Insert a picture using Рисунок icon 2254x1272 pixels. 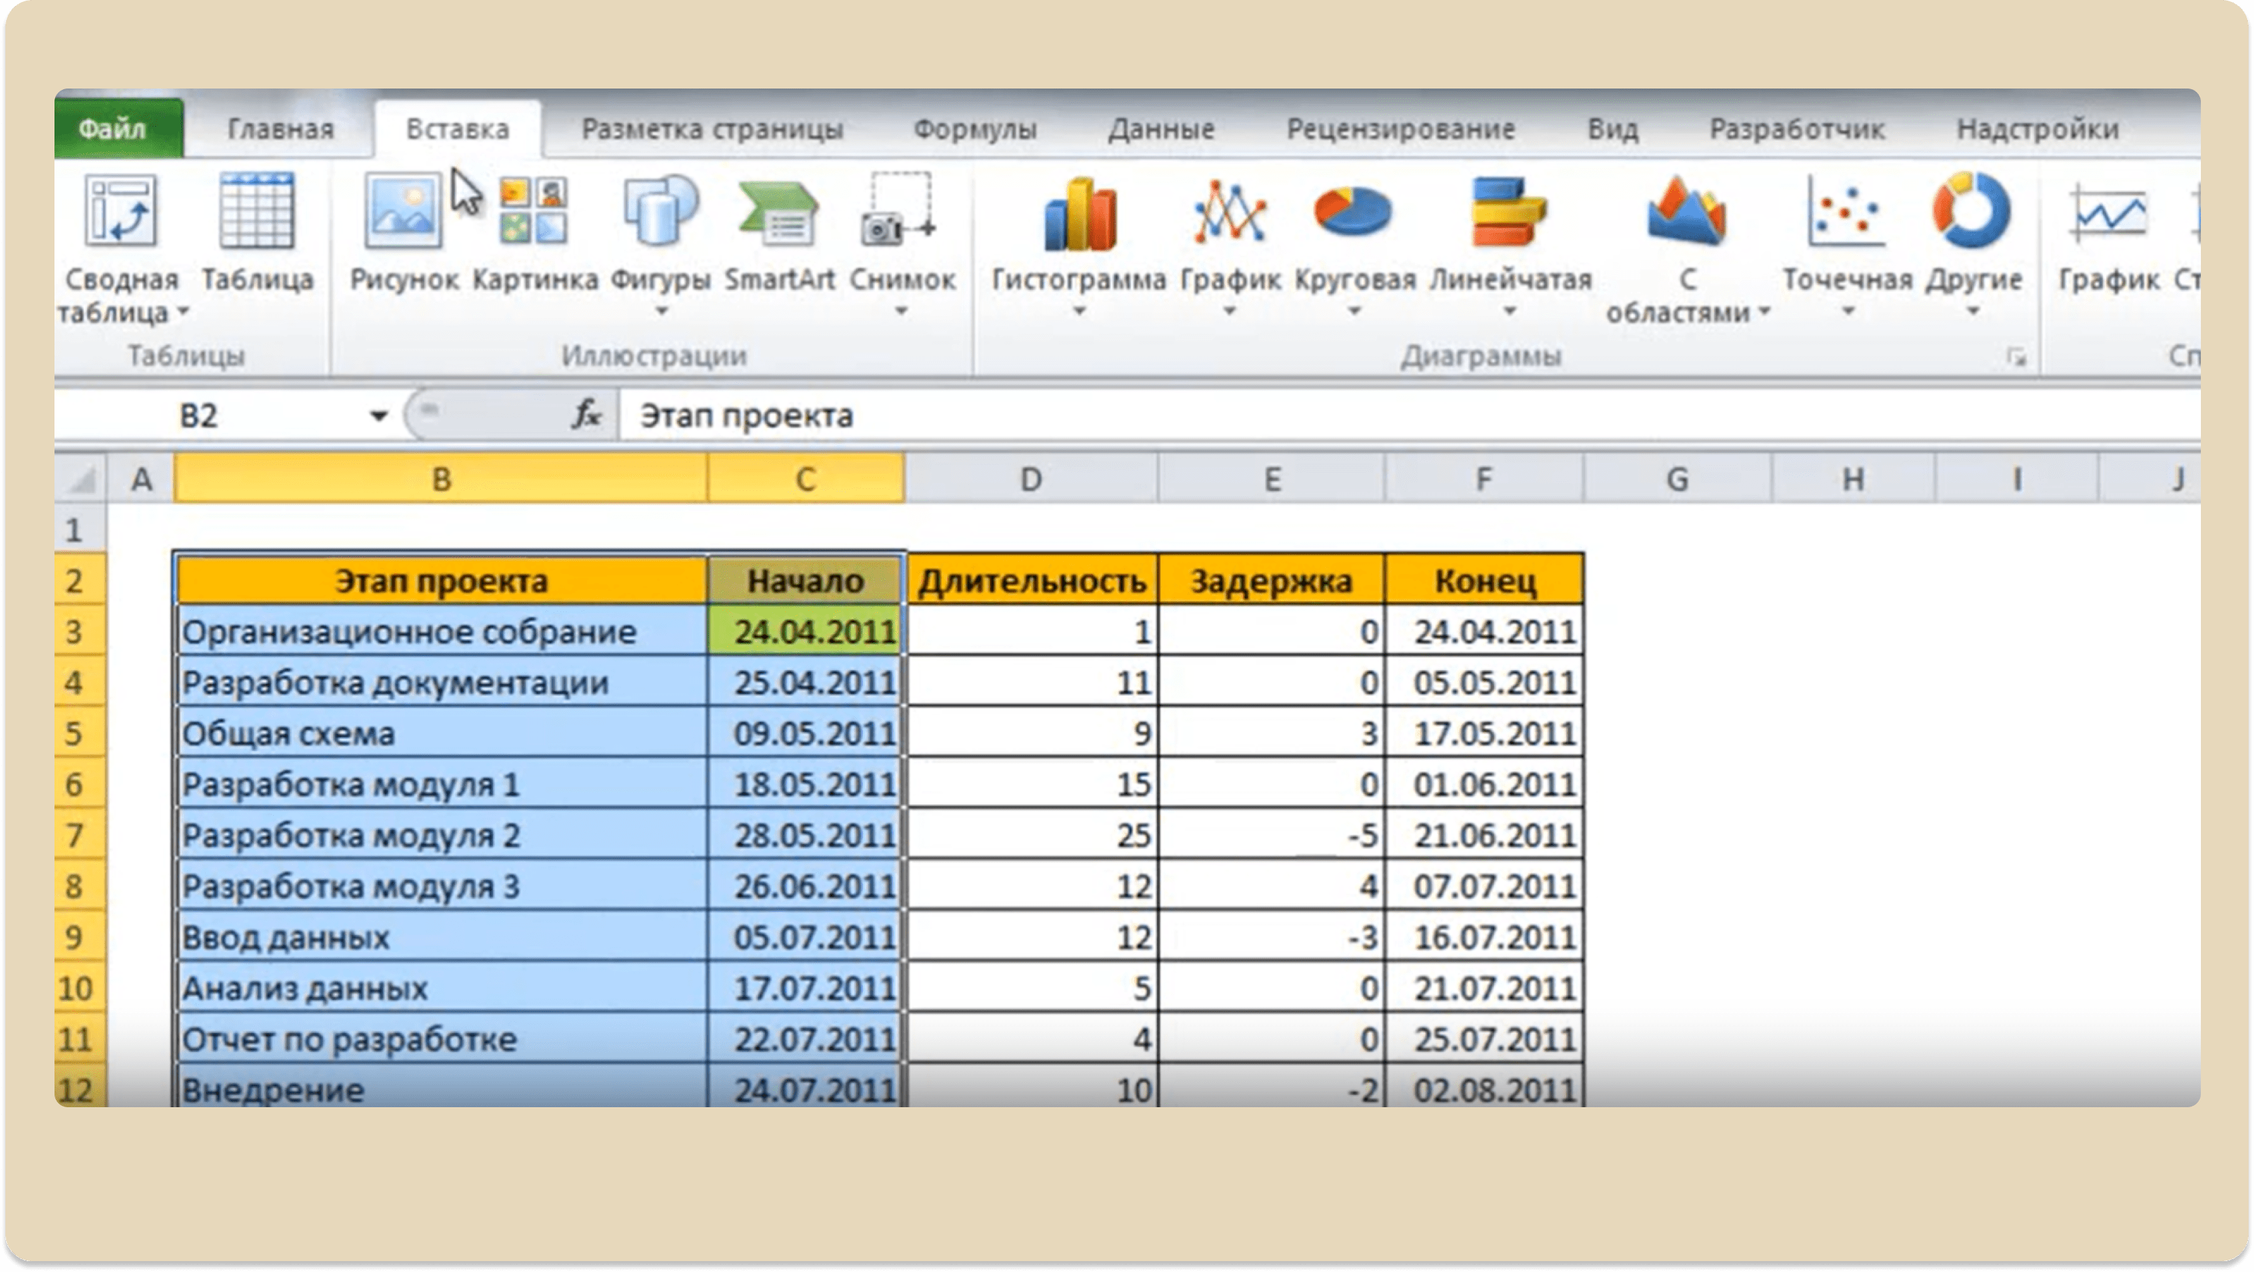click(x=402, y=211)
